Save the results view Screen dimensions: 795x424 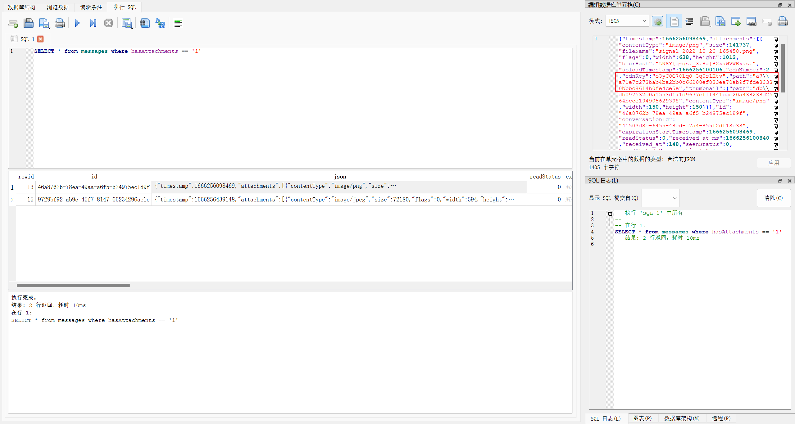click(x=127, y=23)
